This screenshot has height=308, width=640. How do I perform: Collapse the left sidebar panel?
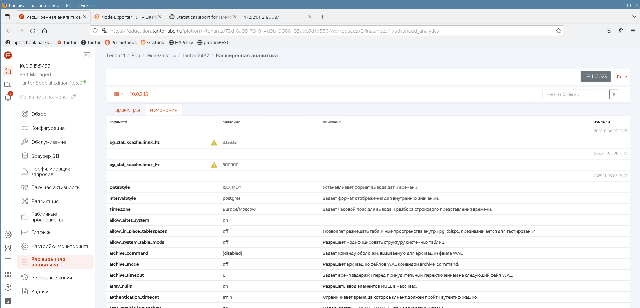[87, 55]
